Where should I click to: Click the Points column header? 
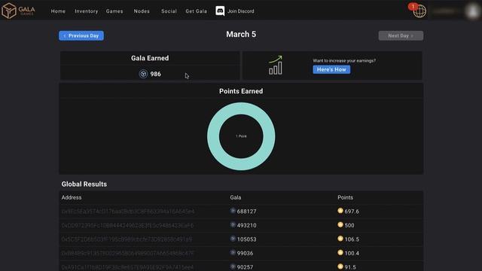click(345, 197)
